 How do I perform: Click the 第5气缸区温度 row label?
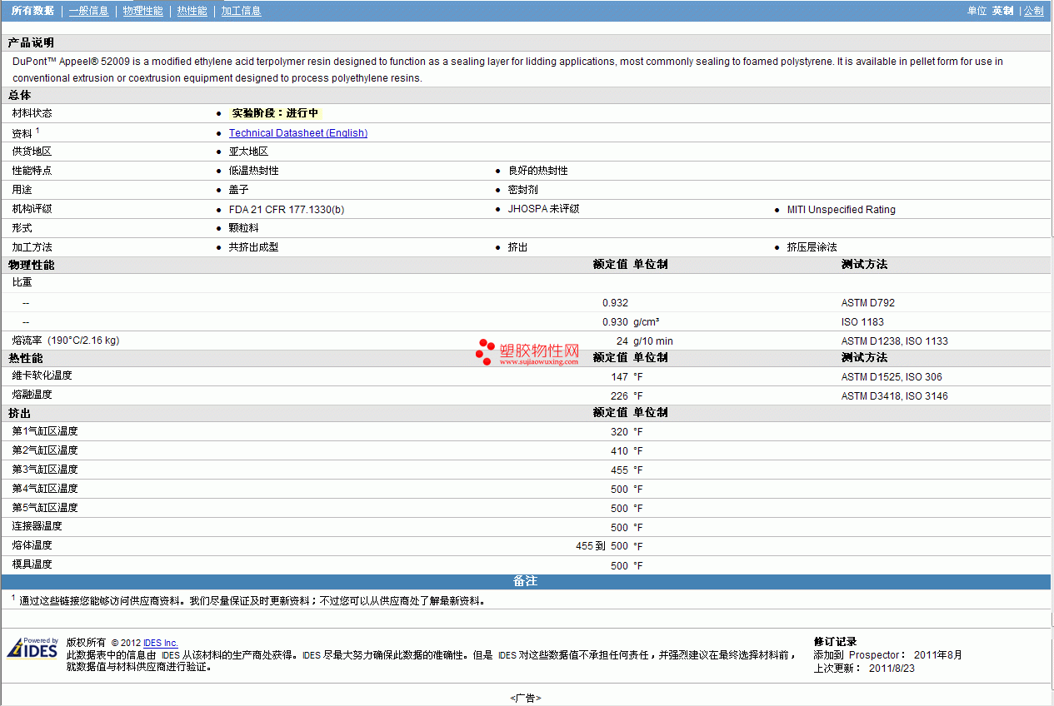pyautogui.click(x=45, y=508)
